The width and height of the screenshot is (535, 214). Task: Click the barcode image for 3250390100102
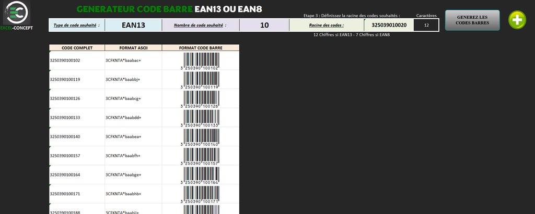click(x=200, y=61)
